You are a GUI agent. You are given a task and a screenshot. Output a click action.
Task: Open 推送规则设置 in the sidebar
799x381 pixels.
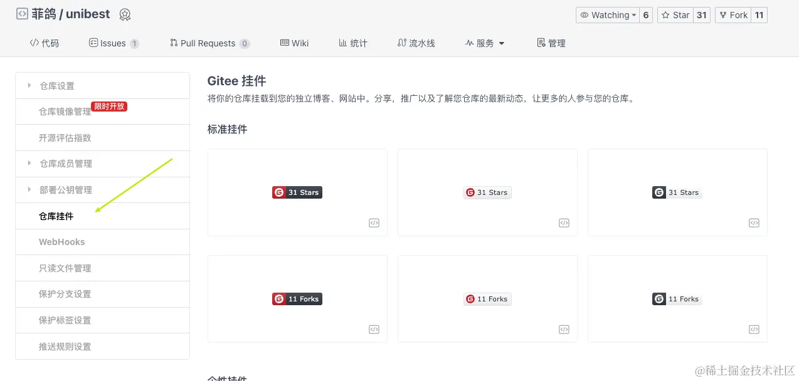[102, 347]
